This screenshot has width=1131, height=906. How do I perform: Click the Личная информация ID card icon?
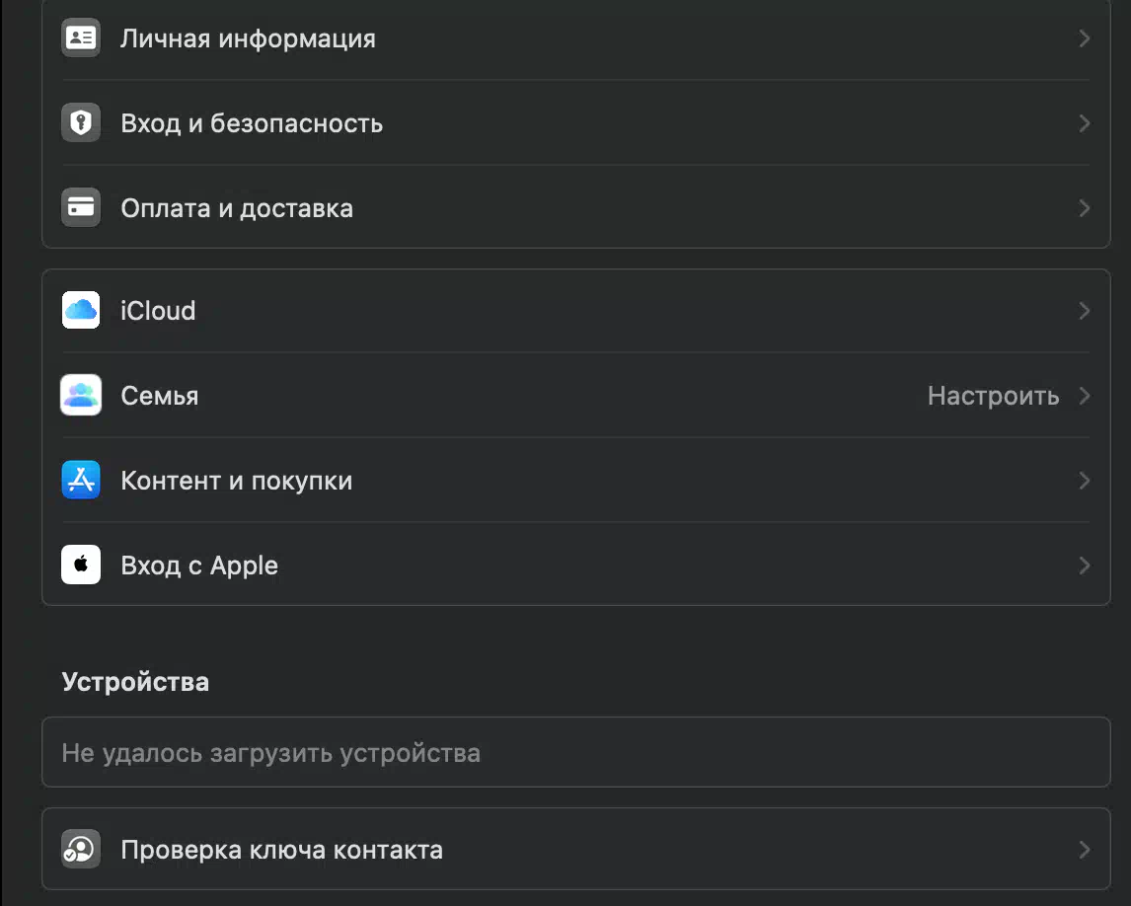pos(81,38)
